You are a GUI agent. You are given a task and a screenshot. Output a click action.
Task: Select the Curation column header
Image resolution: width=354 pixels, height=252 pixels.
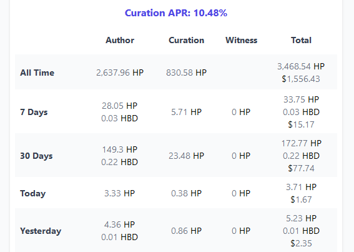click(186, 40)
